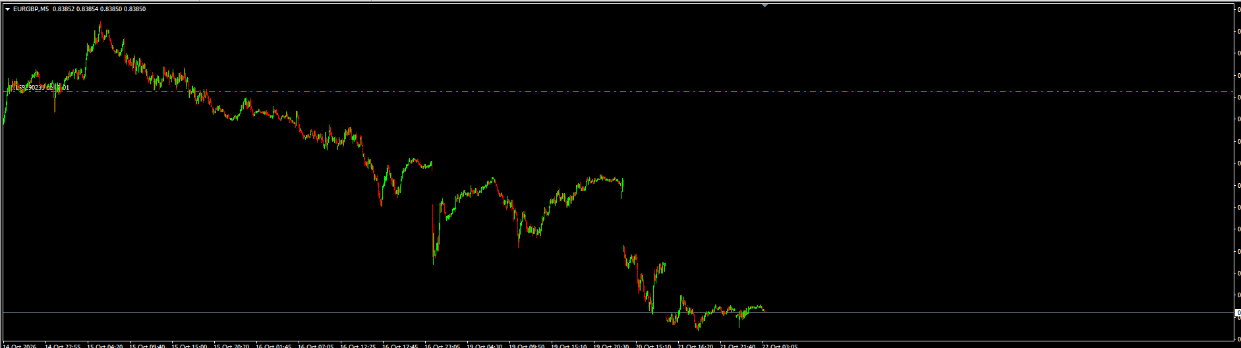Click the sell order label on the dashed line
The image size is (1241, 348).
click(38, 87)
